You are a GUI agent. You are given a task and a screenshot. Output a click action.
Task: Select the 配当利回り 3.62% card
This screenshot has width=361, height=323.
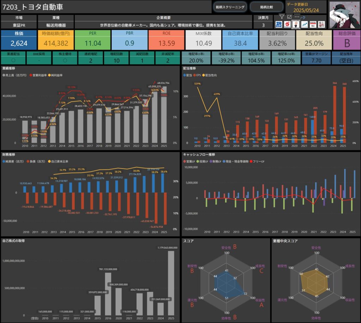click(277, 40)
